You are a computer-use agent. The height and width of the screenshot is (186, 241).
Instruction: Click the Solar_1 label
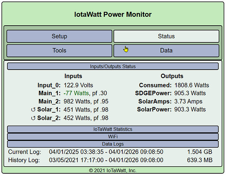click(49, 110)
